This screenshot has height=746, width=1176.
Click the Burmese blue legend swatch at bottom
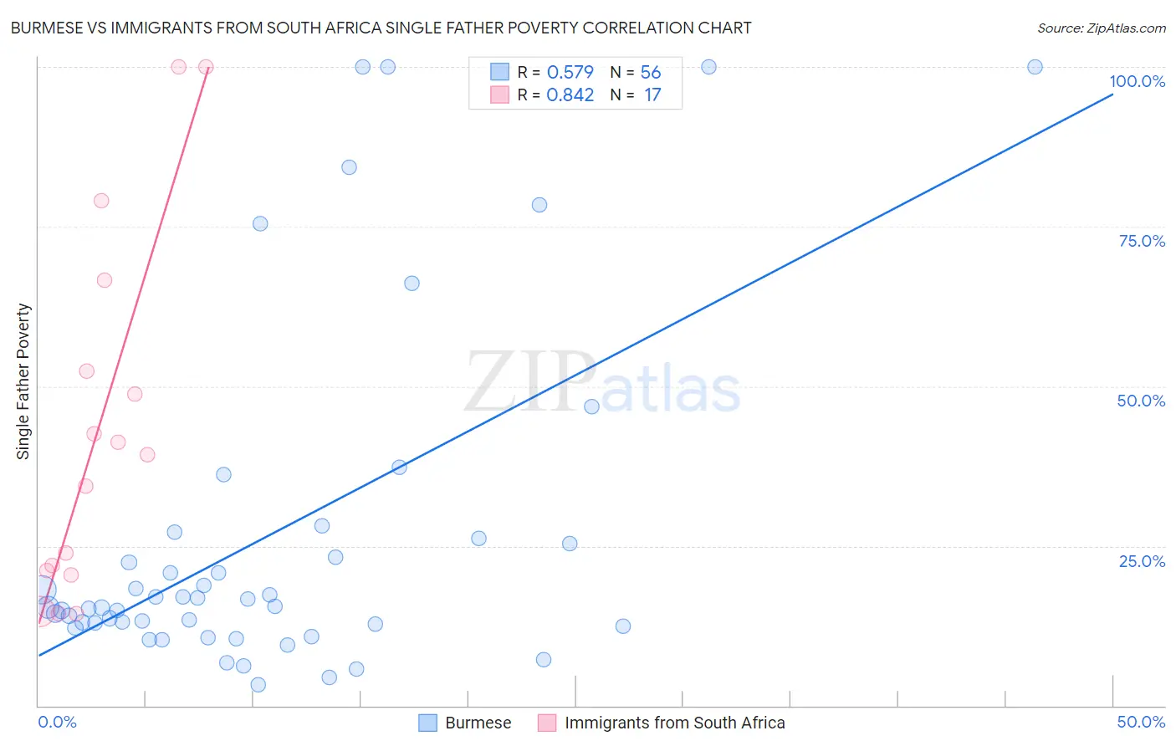click(x=427, y=723)
